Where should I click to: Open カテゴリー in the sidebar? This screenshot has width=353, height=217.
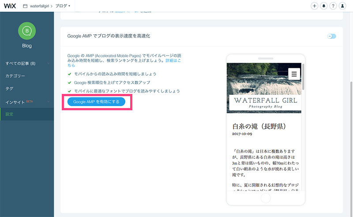pos(15,76)
